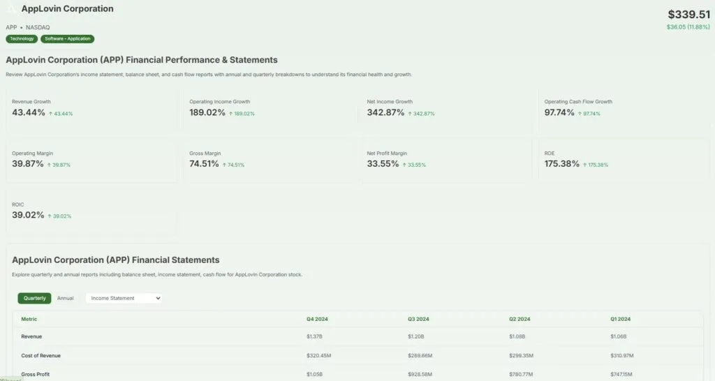Viewport: 715px width, 381px height.
Task: Click the chevron on the statement selector
Action: click(158, 298)
